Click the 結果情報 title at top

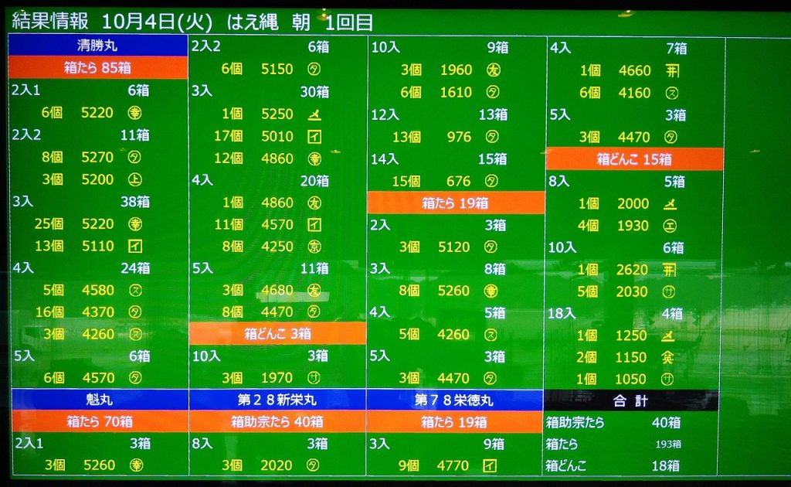click(52, 21)
